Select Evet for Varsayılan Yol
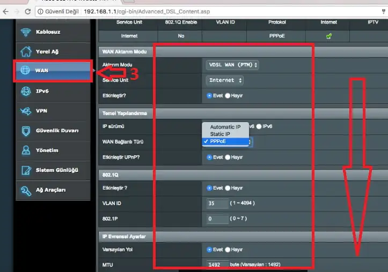 209,250
